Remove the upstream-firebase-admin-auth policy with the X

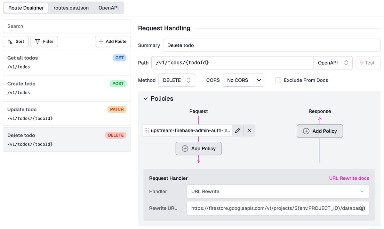point(249,130)
